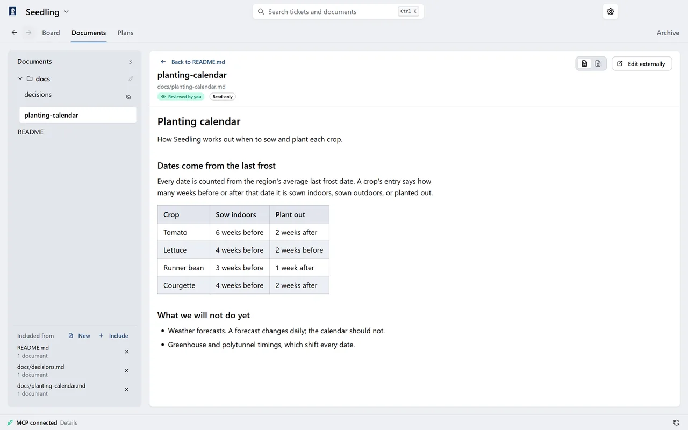Open MCP connection Details

pyautogui.click(x=68, y=423)
